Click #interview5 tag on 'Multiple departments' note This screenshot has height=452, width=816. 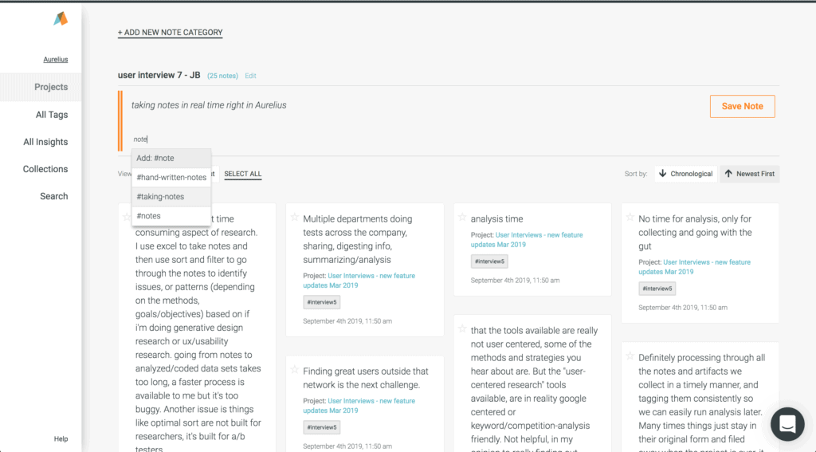tap(322, 302)
